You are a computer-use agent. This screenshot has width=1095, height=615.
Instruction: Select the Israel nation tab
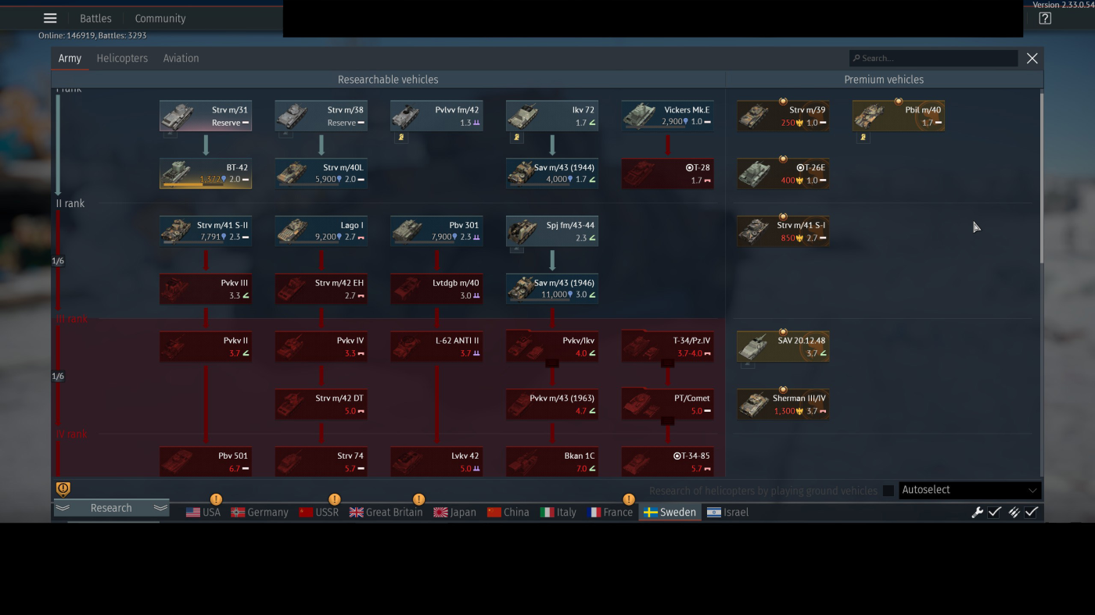[727, 513]
